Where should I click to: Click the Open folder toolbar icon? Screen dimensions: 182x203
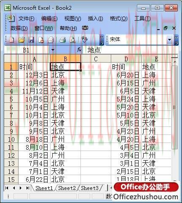(21, 40)
